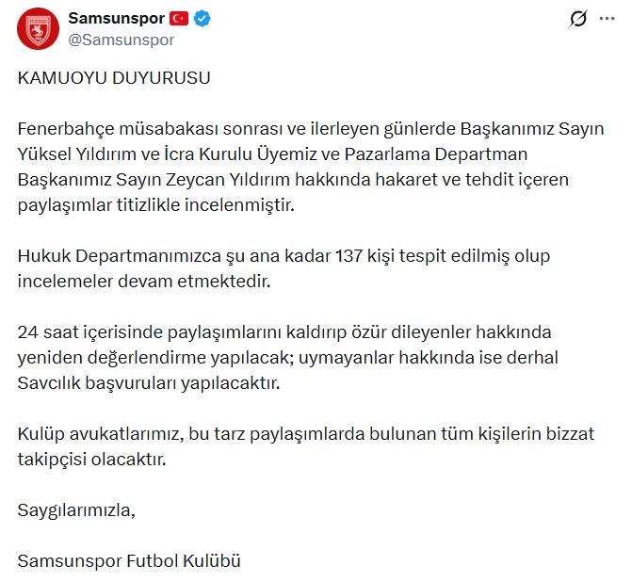Image resolution: width=632 pixels, height=582 pixels.
Task: Click the Grok slashed-circle icon
Action: [579, 20]
